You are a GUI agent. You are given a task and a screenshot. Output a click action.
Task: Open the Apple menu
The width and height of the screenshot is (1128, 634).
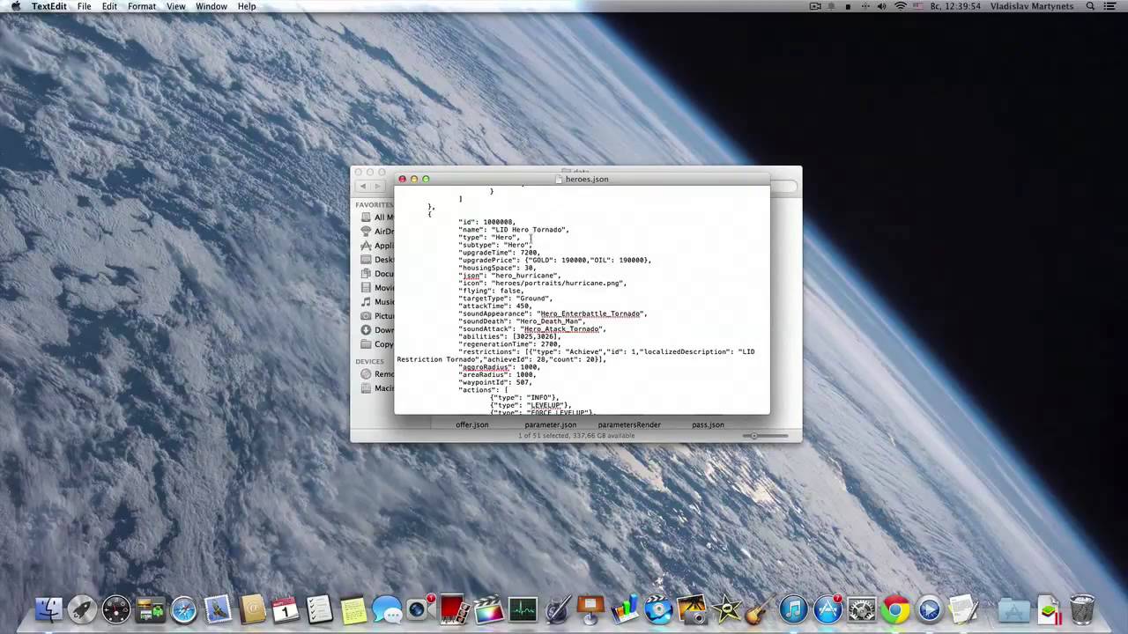point(15,6)
